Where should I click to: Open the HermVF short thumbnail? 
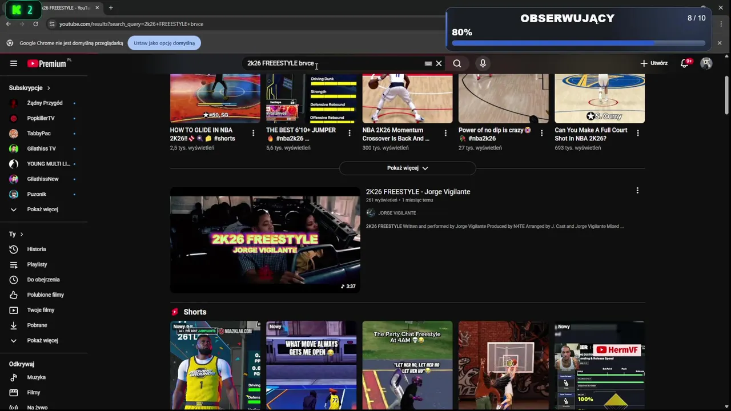(x=600, y=365)
